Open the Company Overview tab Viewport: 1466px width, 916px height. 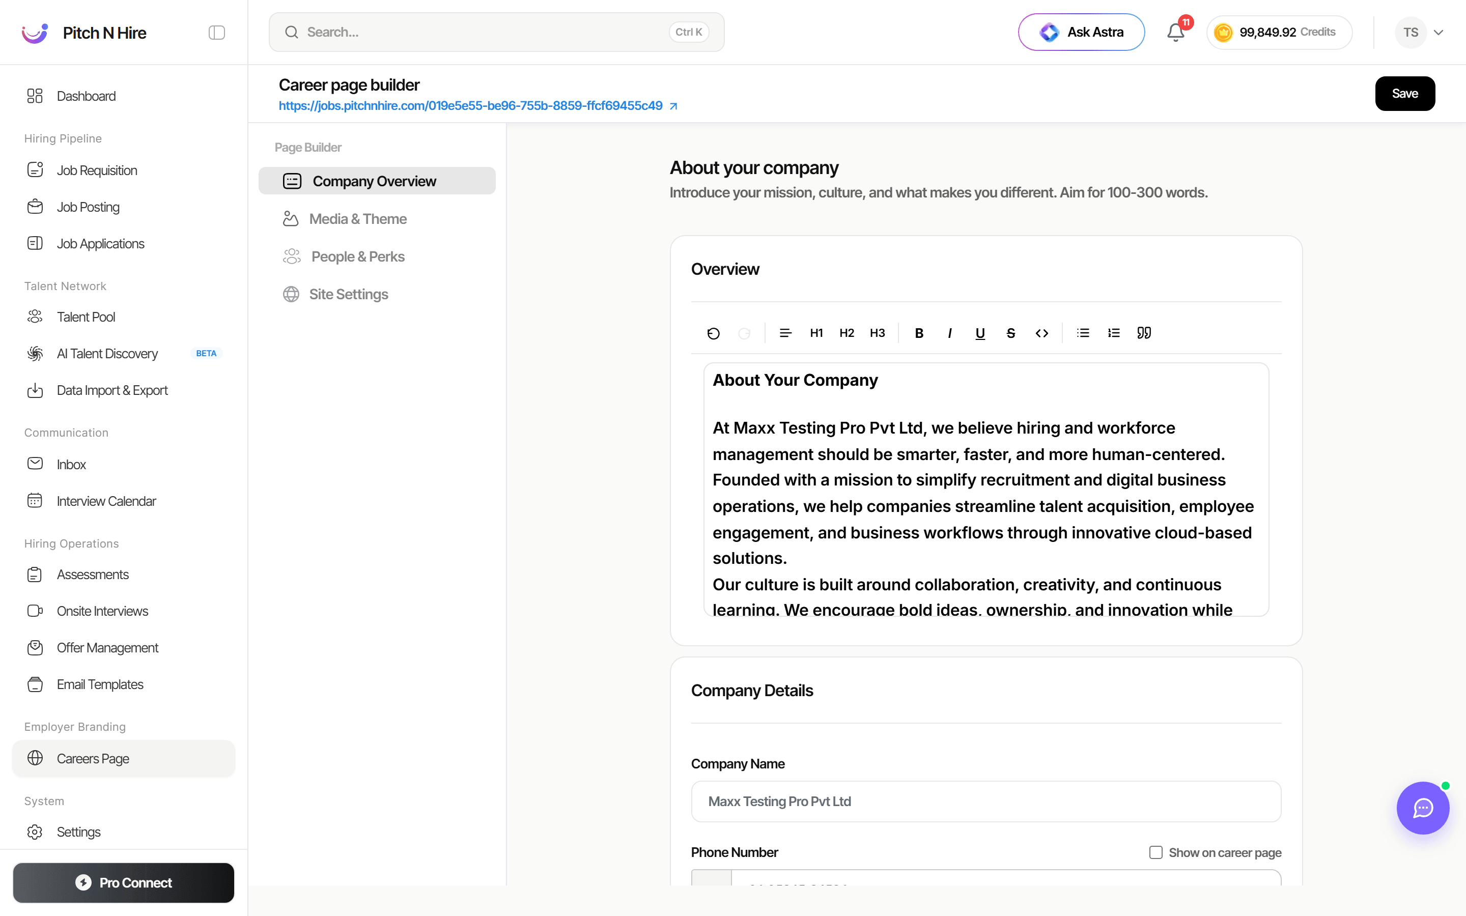pos(377,181)
